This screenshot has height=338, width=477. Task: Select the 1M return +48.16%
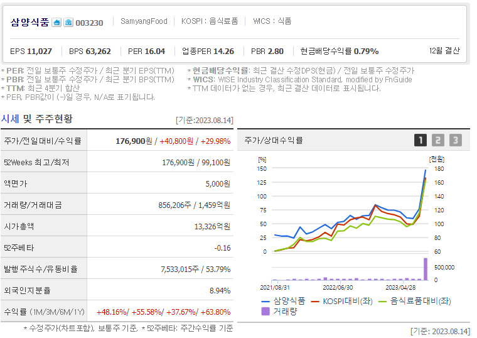pos(111,312)
